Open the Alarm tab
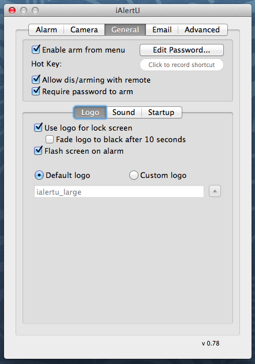The width and height of the screenshot is (255, 364). tap(46, 29)
